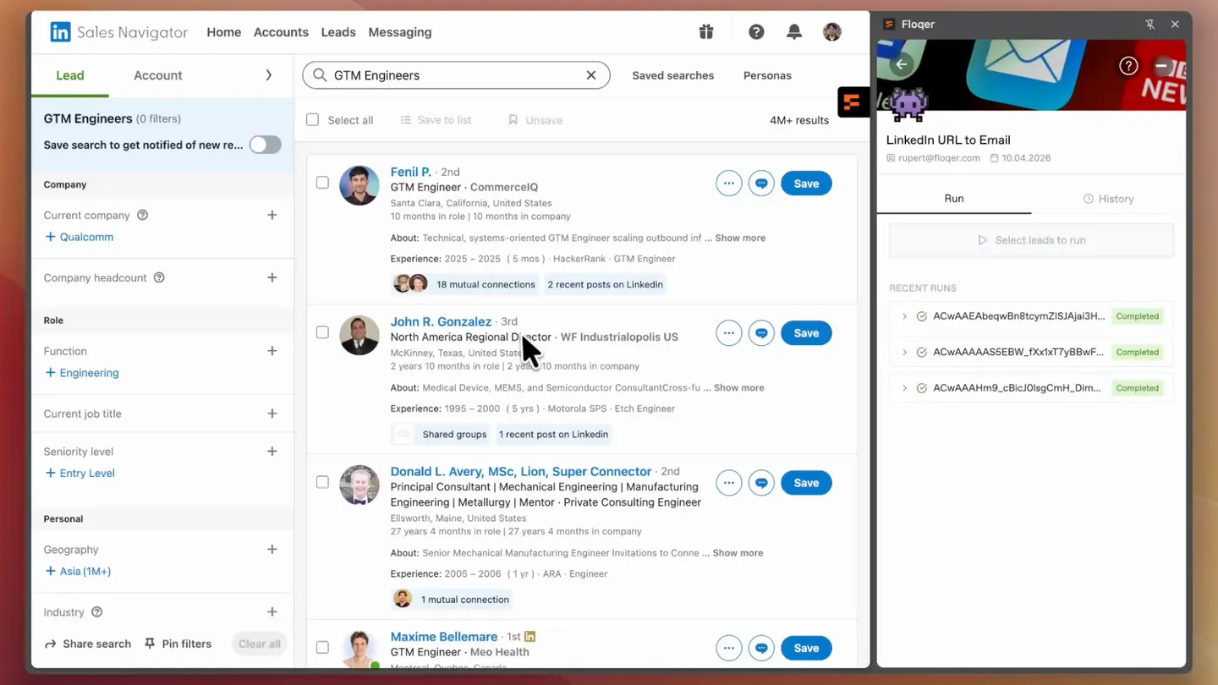Image resolution: width=1218 pixels, height=685 pixels.
Task: Expand the Current job title filter
Action: pyautogui.click(x=272, y=414)
